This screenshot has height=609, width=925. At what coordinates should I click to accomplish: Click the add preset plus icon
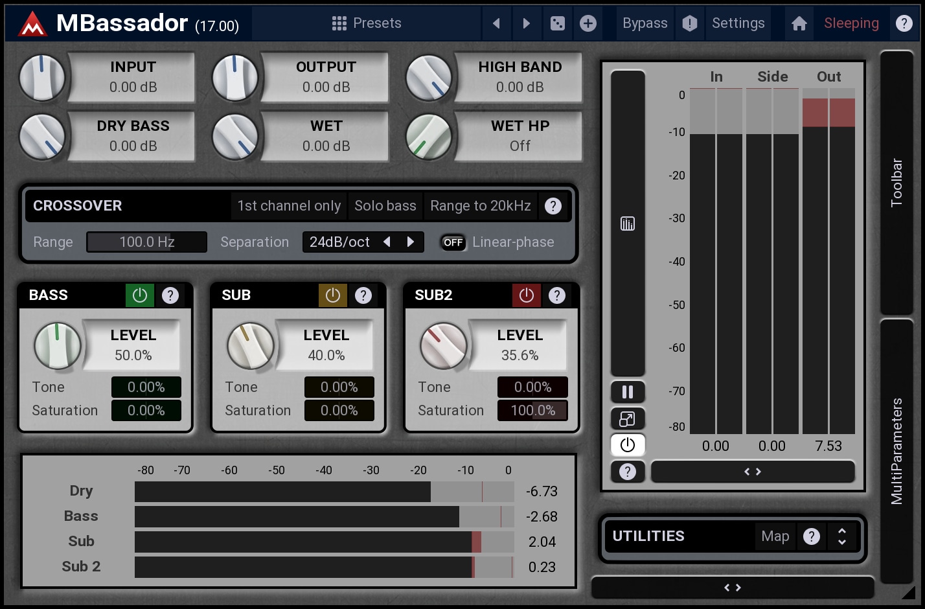[x=588, y=24]
